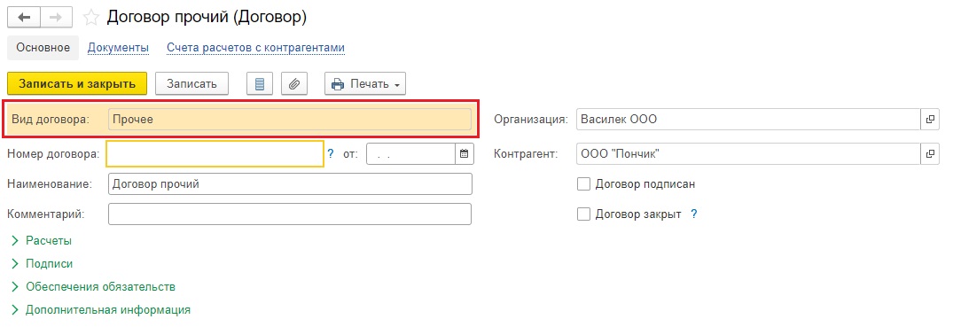Click the Записать и закрыть button
Screen dimensions: 953x327
point(77,84)
